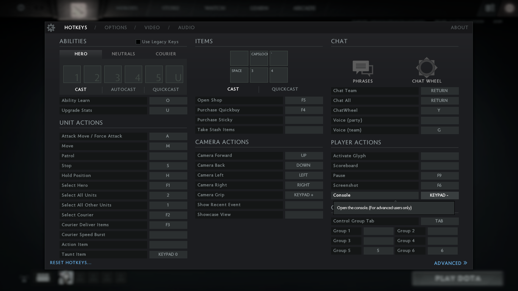Switch abilities to Autocast mode

(123, 89)
